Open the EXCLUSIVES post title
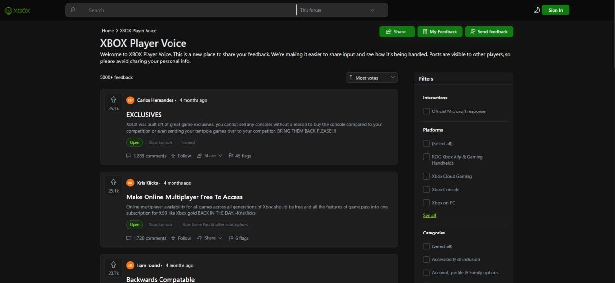 pos(144,115)
